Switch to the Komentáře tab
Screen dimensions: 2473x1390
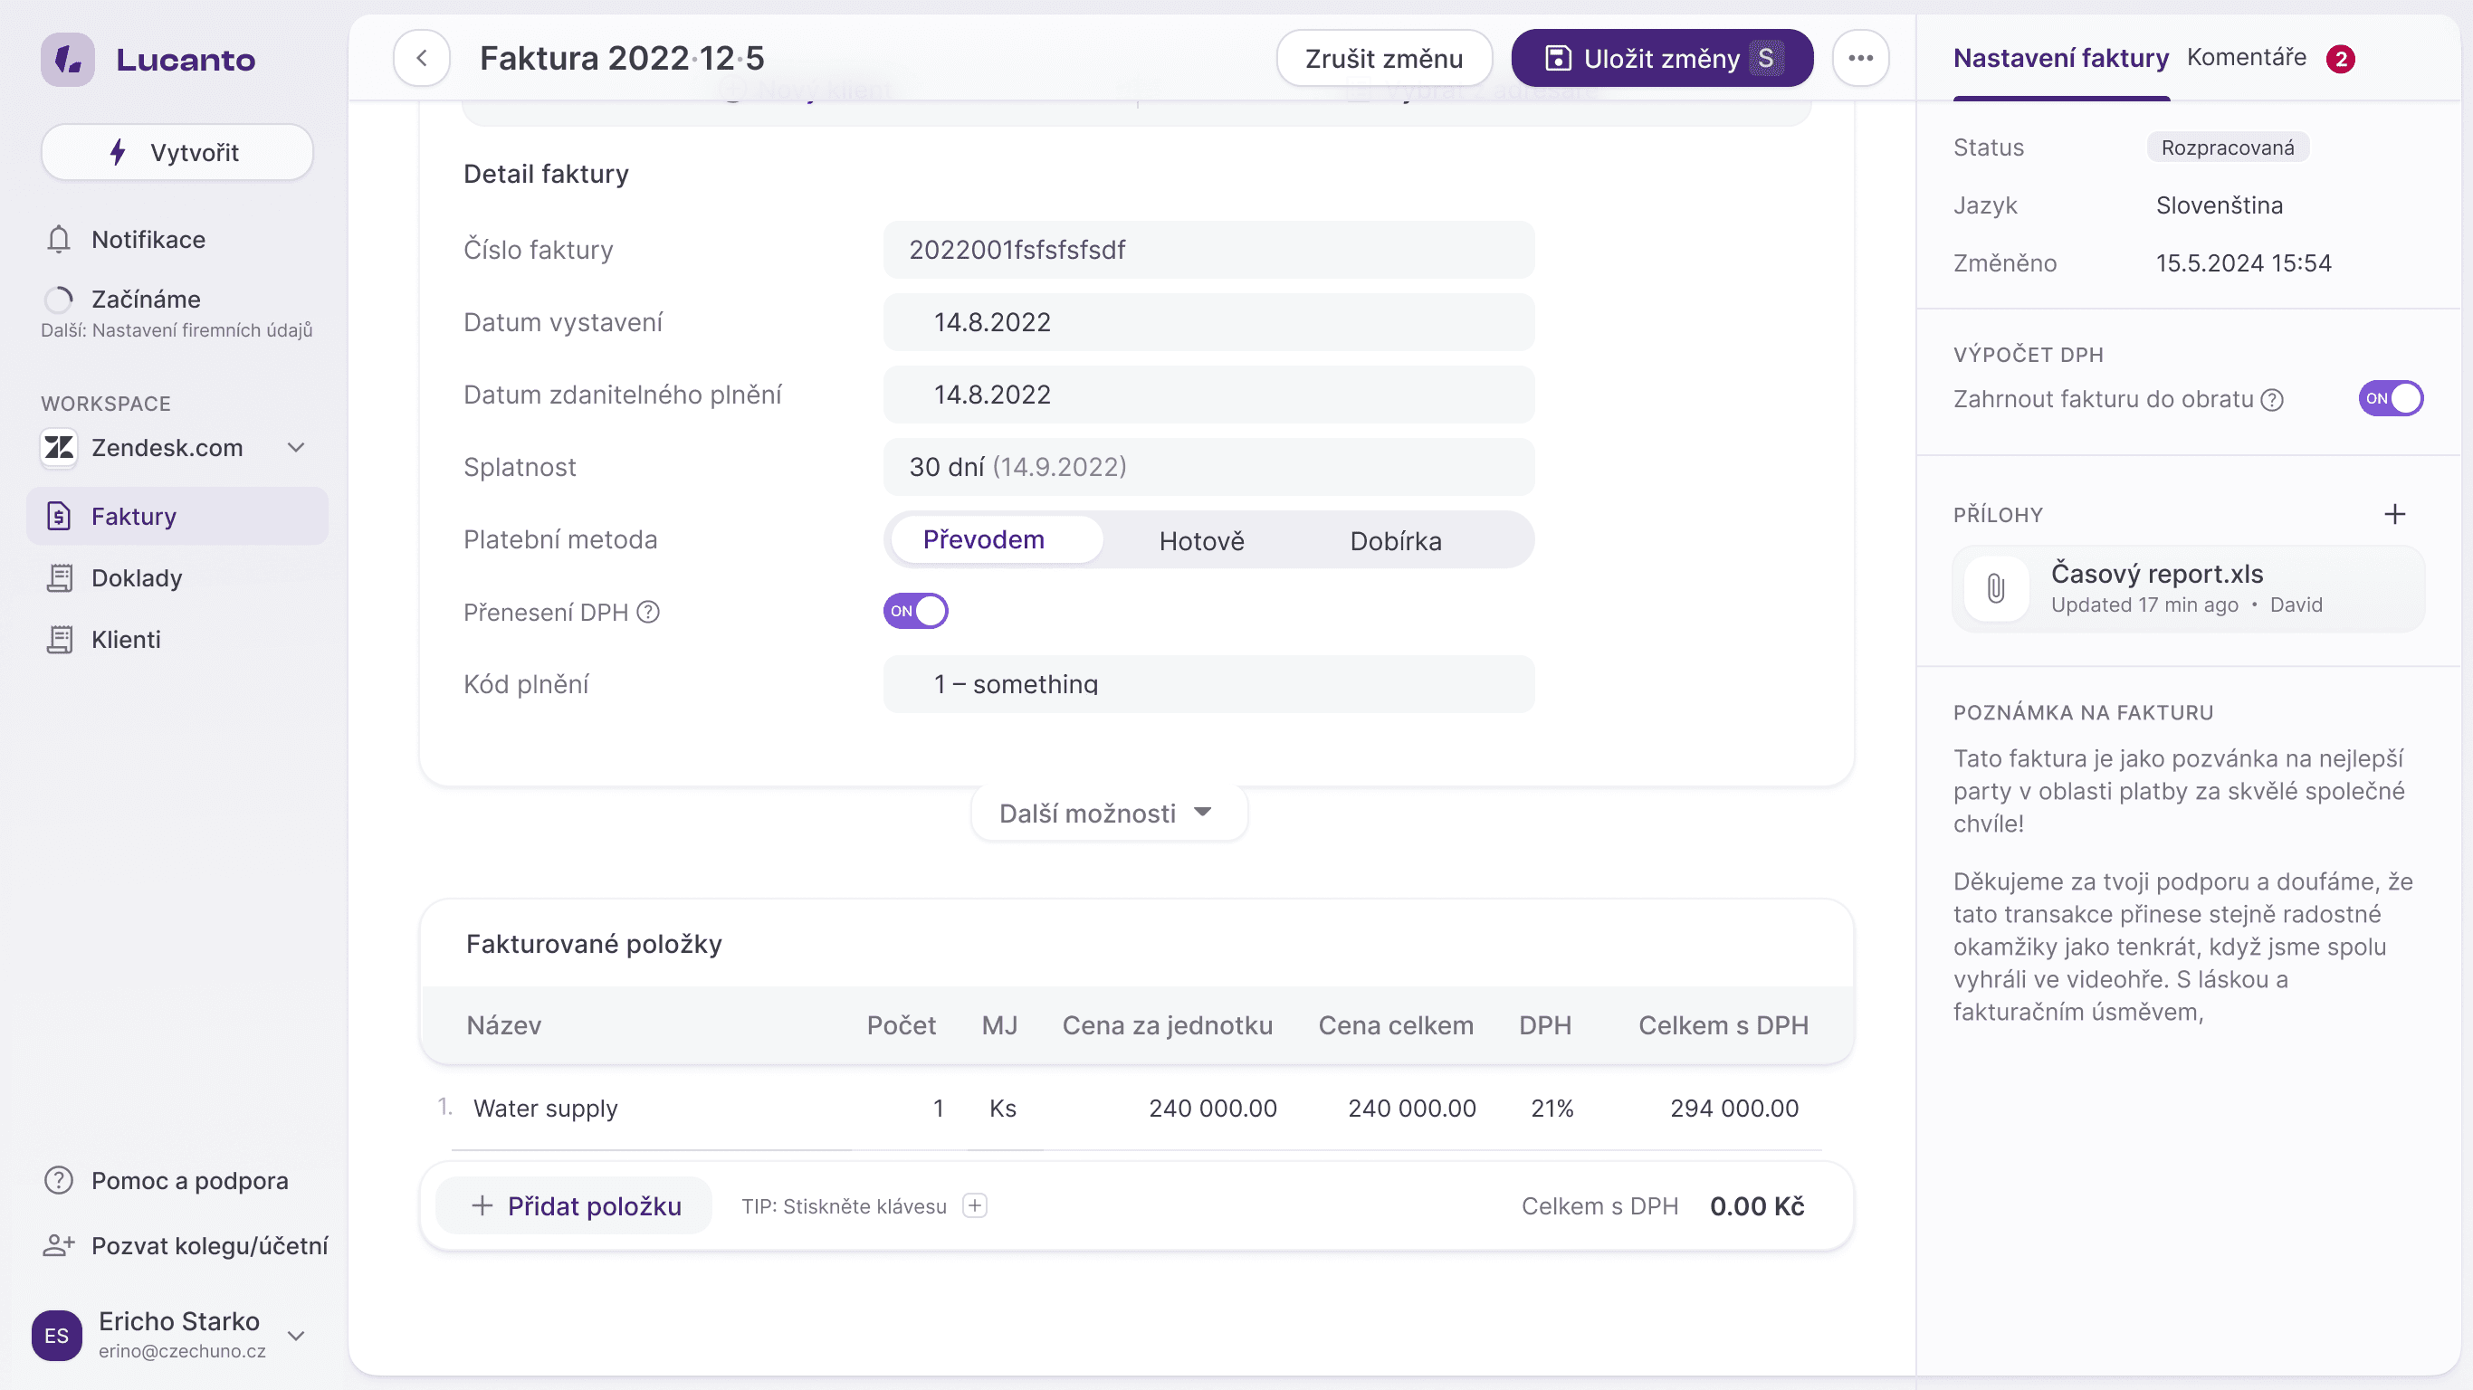tap(2246, 58)
